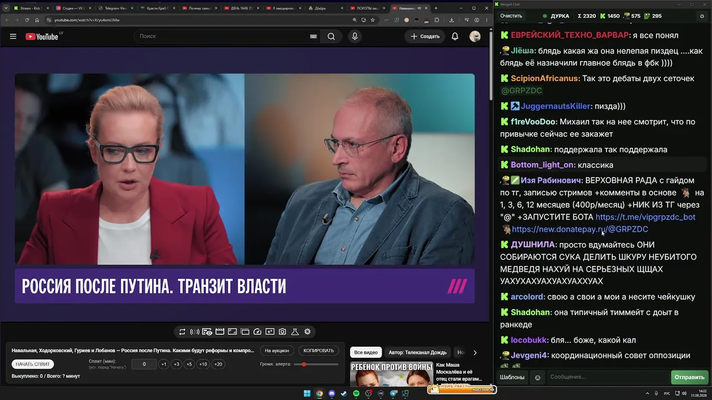Add +5 minutes to split
Viewport: 712px width, 400px height.
click(x=189, y=364)
